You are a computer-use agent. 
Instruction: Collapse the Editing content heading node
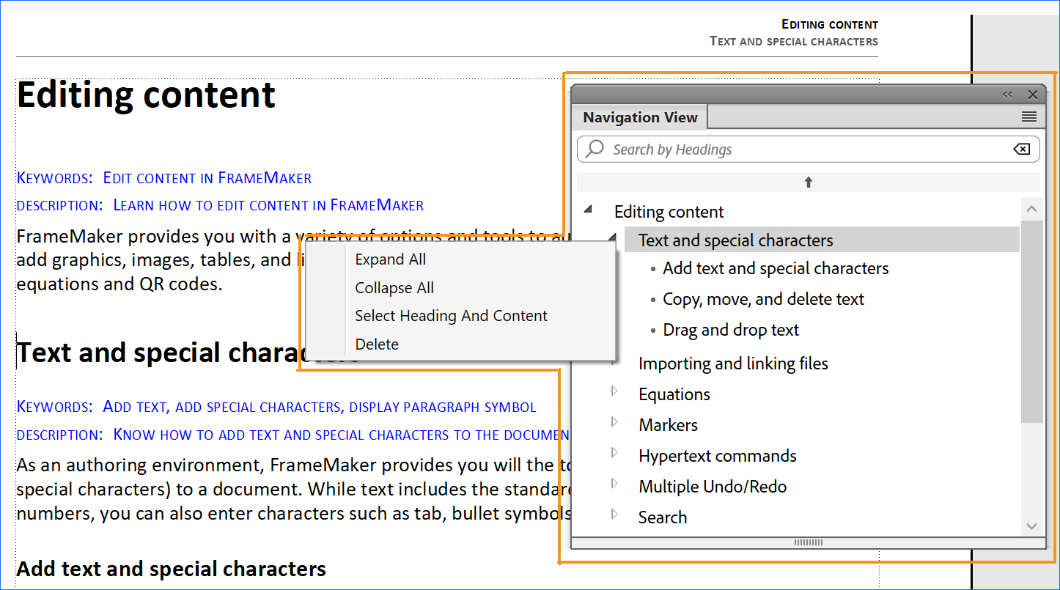tap(588, 210)
